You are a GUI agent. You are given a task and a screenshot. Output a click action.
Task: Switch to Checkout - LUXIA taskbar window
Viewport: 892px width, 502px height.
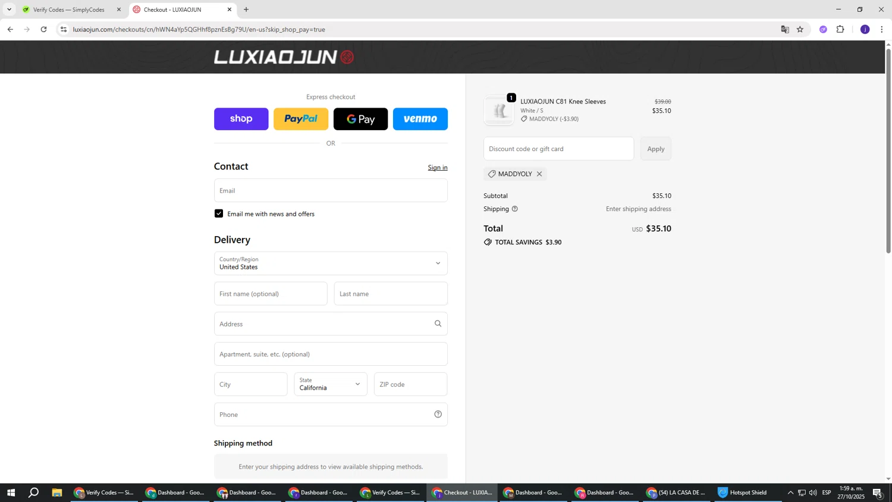coord(462,492)
